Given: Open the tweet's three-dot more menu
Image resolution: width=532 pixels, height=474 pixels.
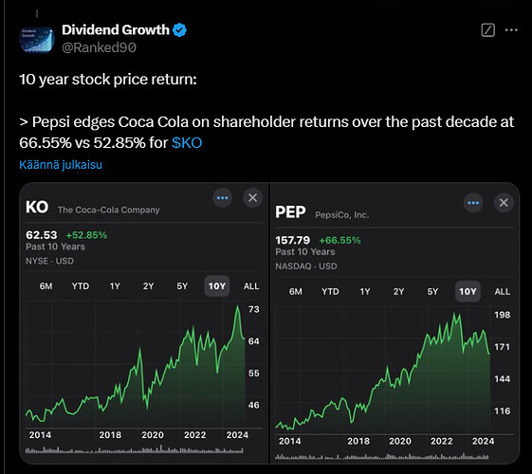Looking at the screenshot, I should click(511, 30).
